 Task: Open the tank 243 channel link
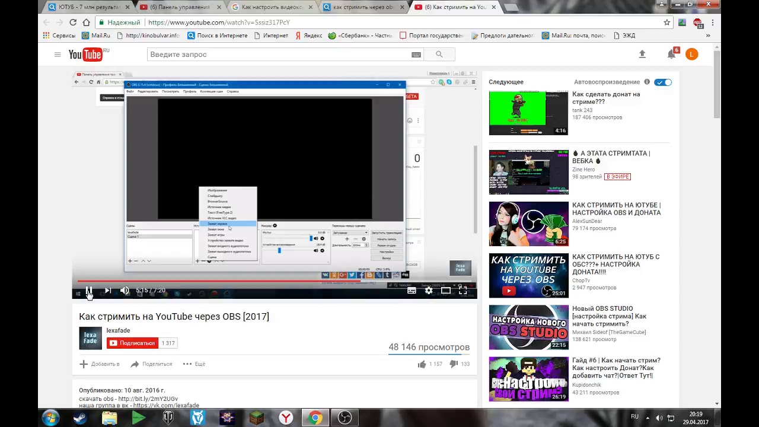[582, 110]
